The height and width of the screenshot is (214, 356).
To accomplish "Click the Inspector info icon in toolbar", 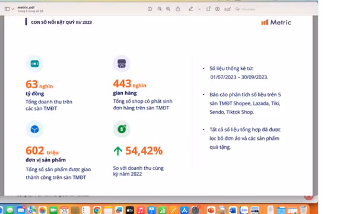I will tap(150, 9).
